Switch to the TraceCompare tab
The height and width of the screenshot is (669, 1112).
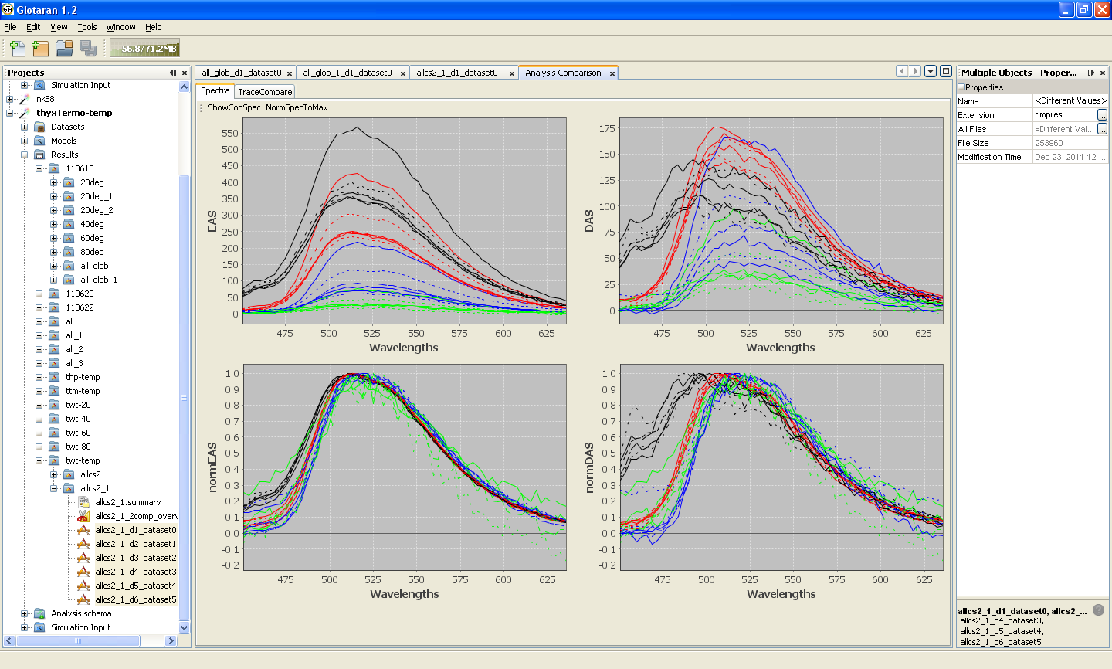(265, 91)
